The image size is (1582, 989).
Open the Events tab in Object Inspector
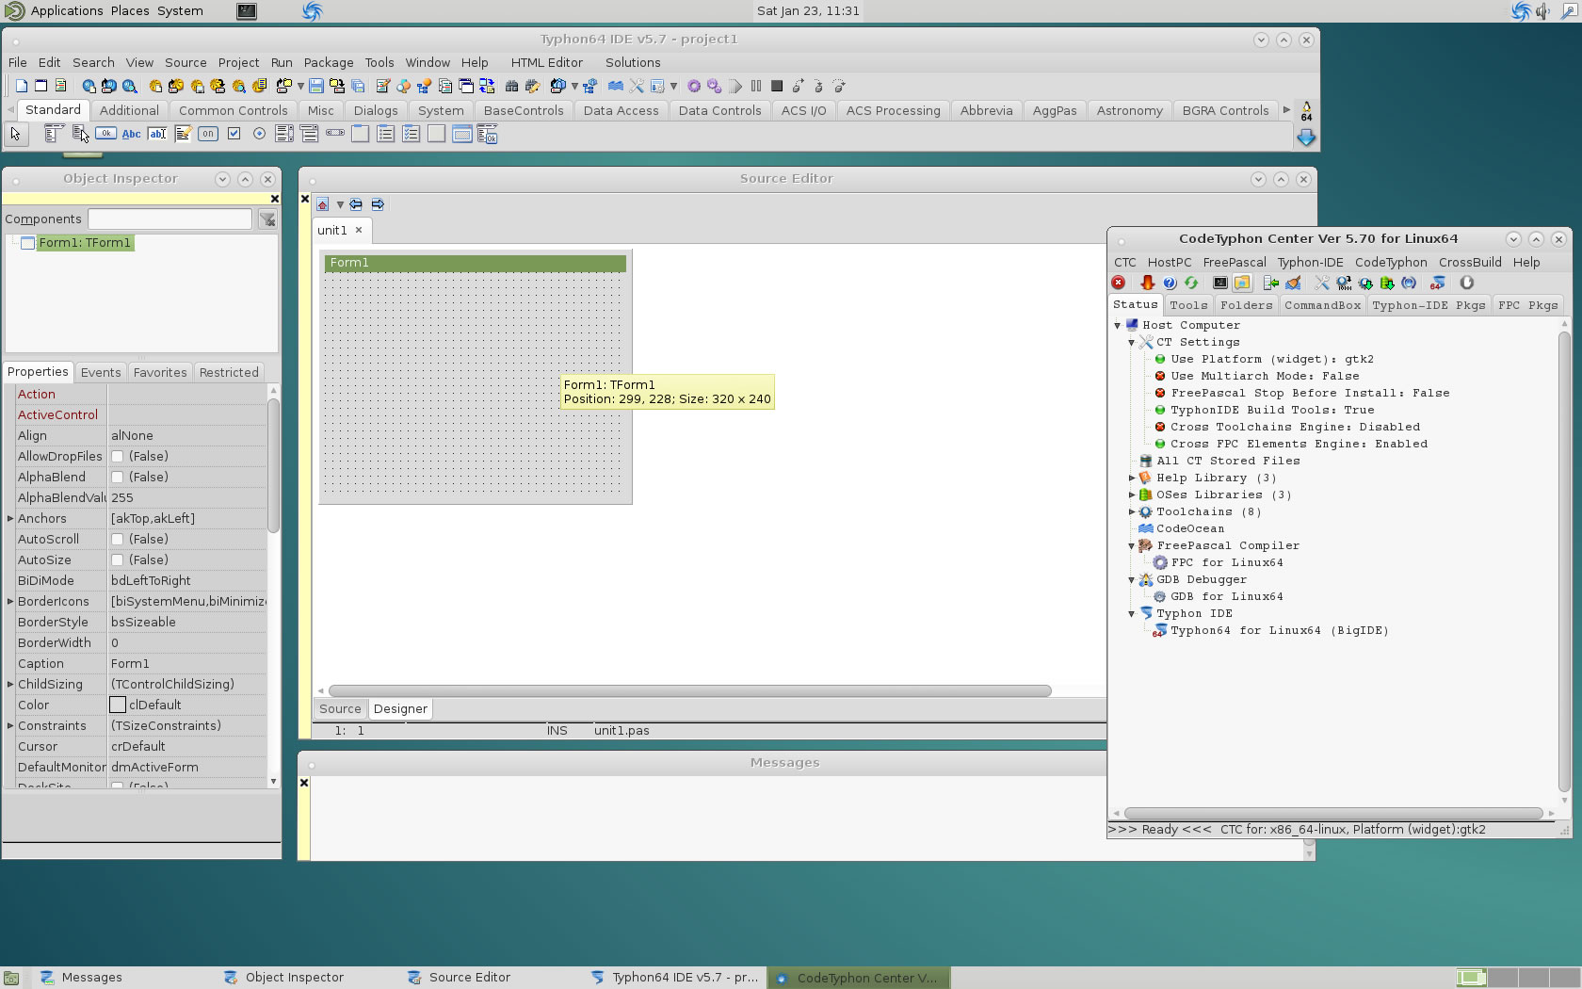click(x=101, y=372)
